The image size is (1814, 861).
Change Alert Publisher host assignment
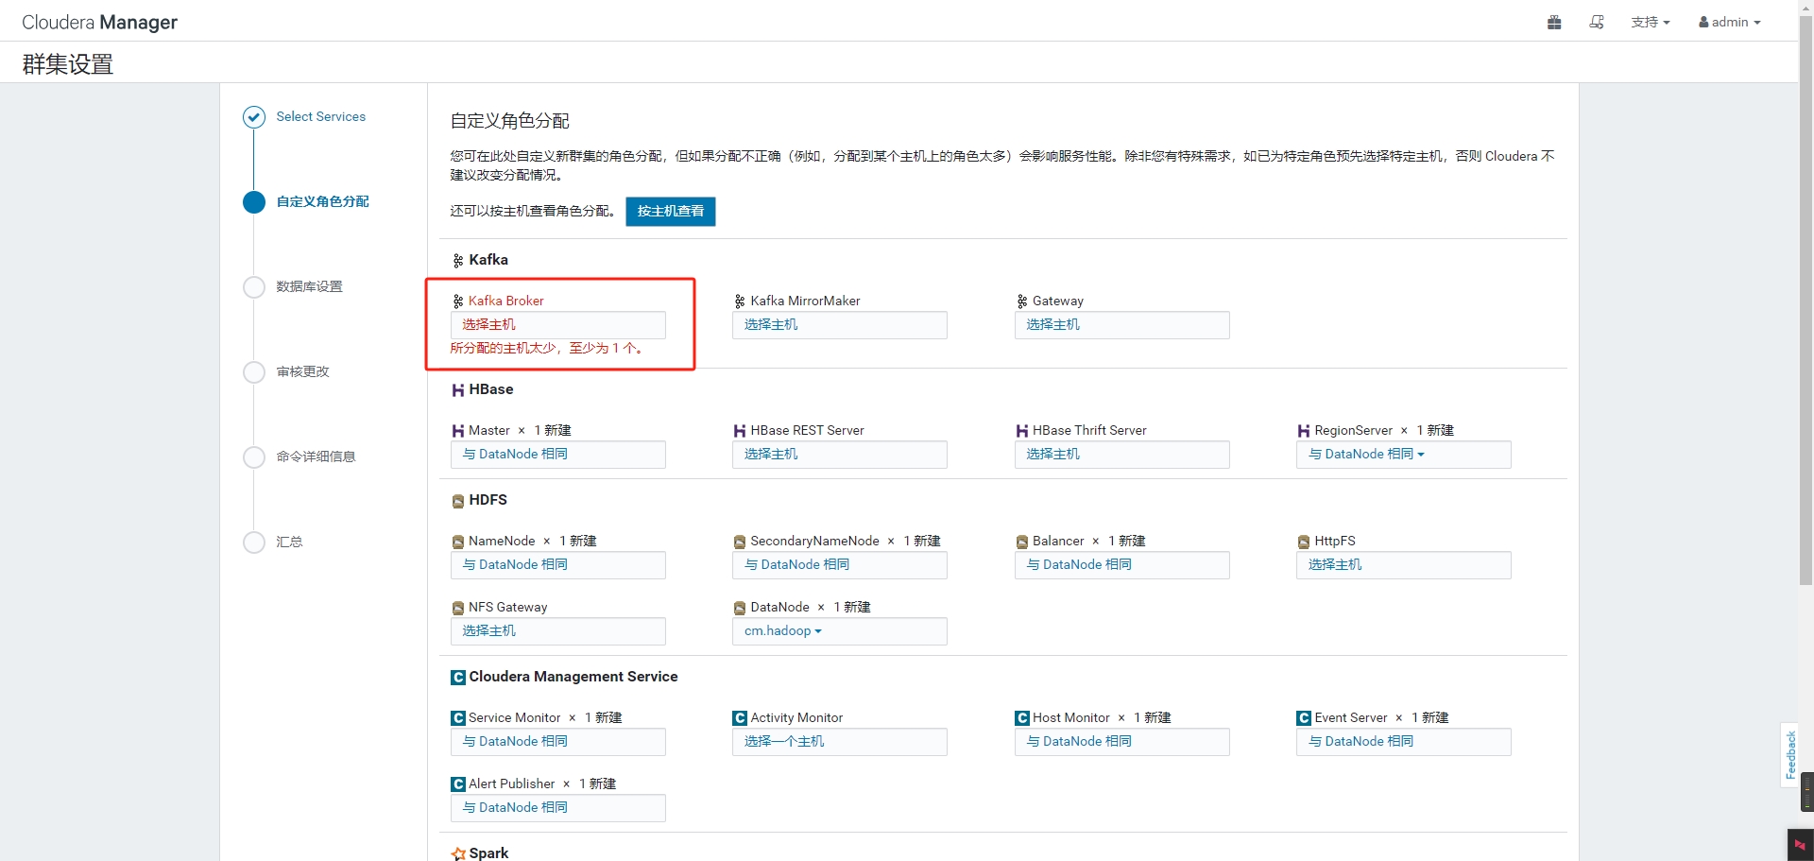pyautogui.click(x=558, y=808)
